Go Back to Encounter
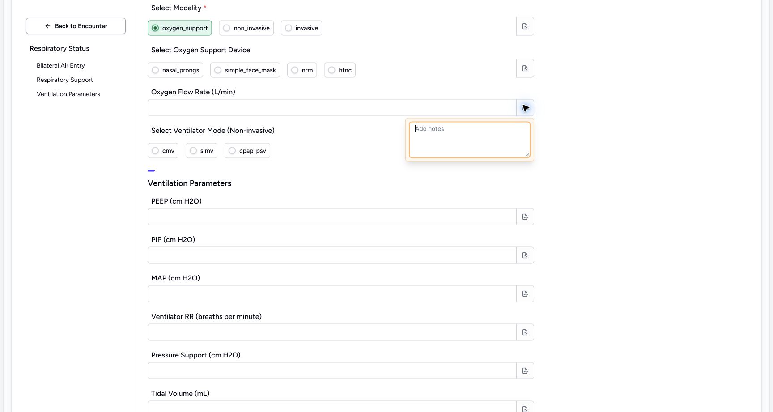The height and width of the screenshot is (412, 773). (x=76, y=26)
